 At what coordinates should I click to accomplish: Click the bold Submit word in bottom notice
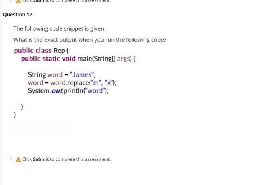tap(41, 159)
